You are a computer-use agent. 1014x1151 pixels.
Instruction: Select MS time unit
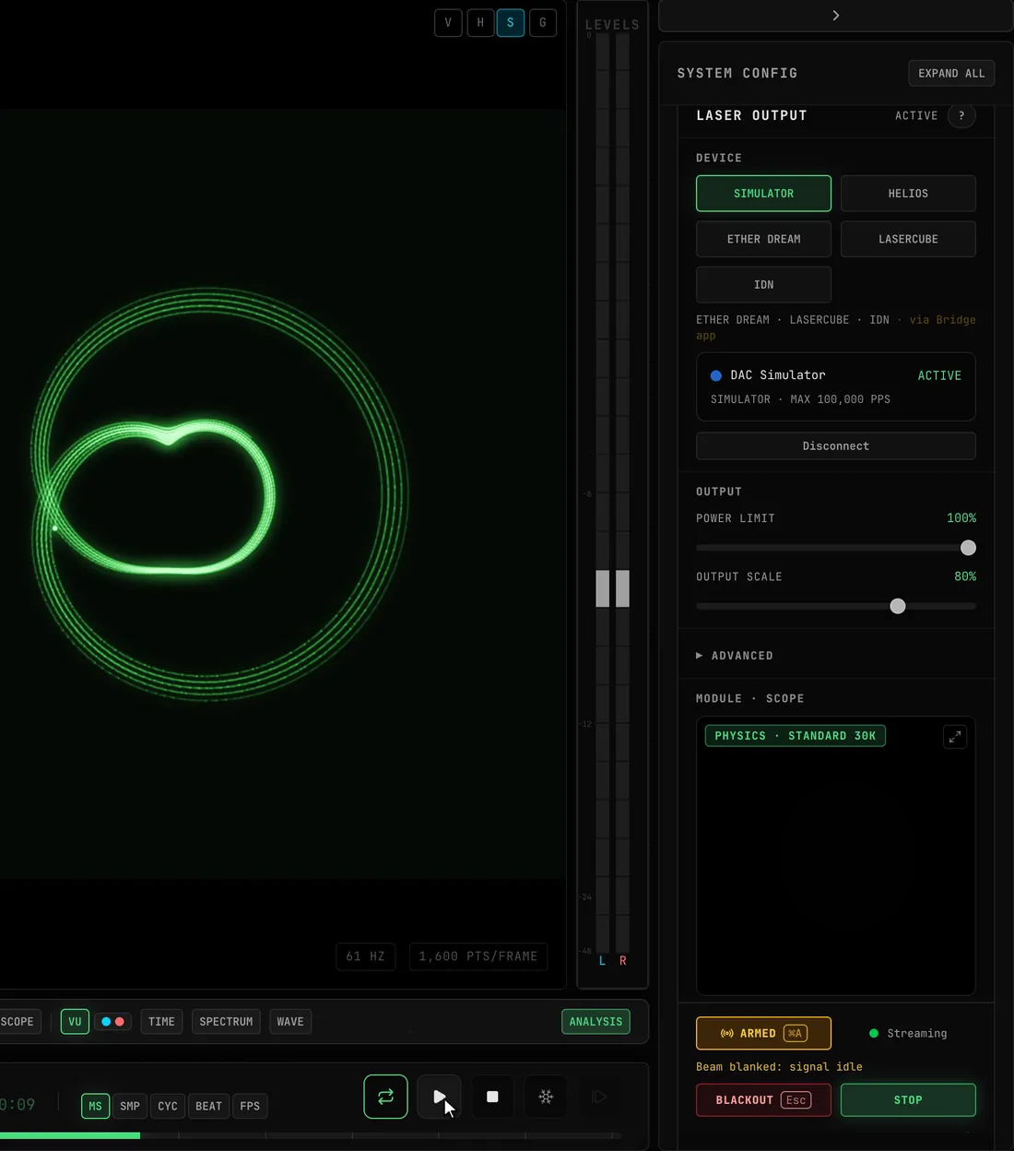click(x=95, y=1106)
